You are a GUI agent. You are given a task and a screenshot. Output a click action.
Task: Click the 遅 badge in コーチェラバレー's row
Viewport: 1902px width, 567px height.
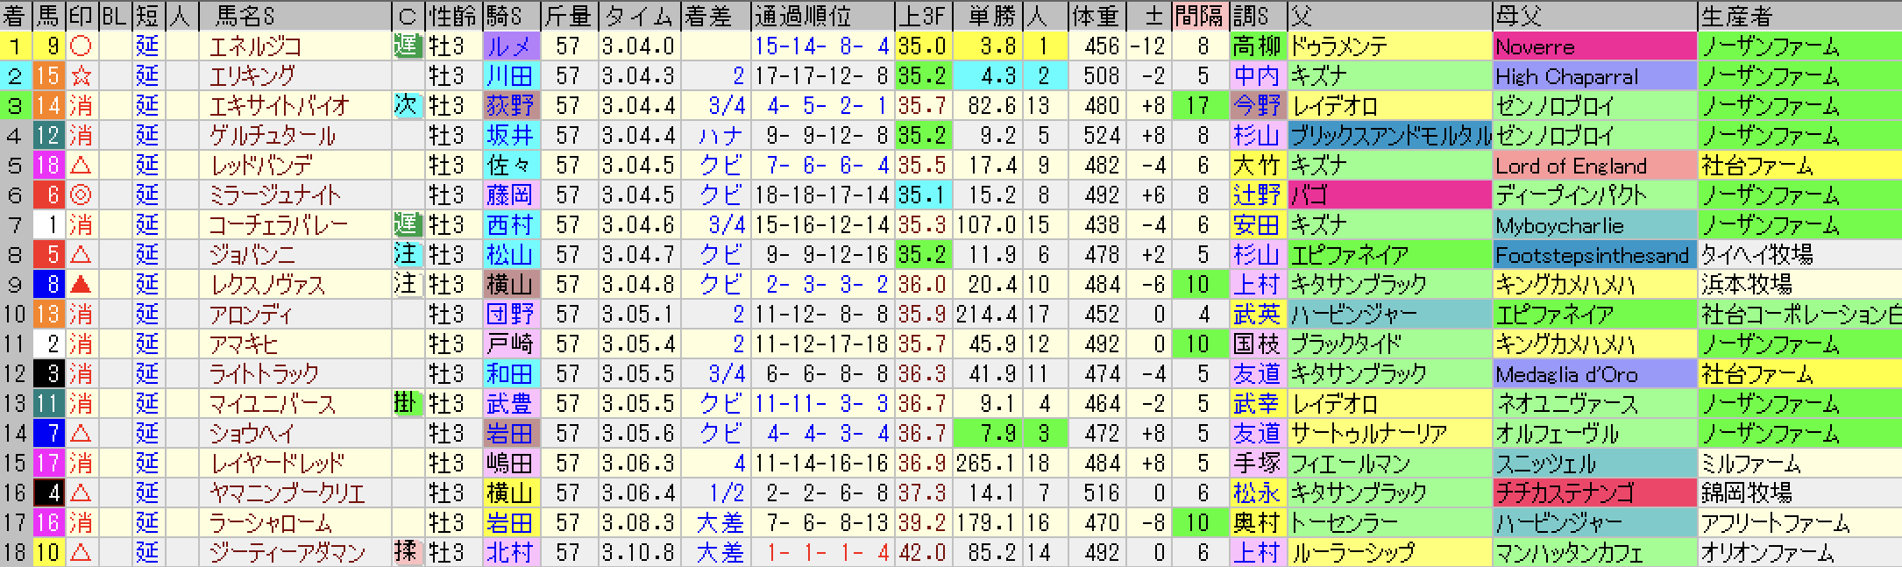(x=407, y=224)
